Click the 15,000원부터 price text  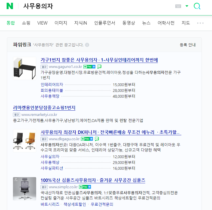[124, 85]
